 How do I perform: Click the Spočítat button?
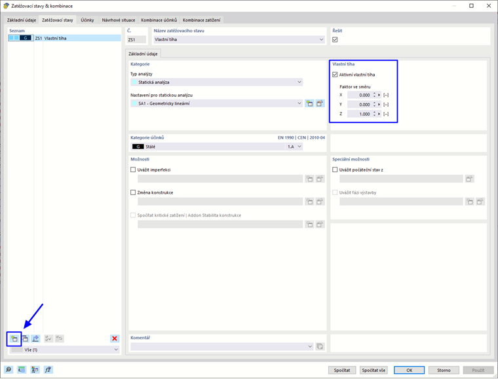(x=342, y=370)
